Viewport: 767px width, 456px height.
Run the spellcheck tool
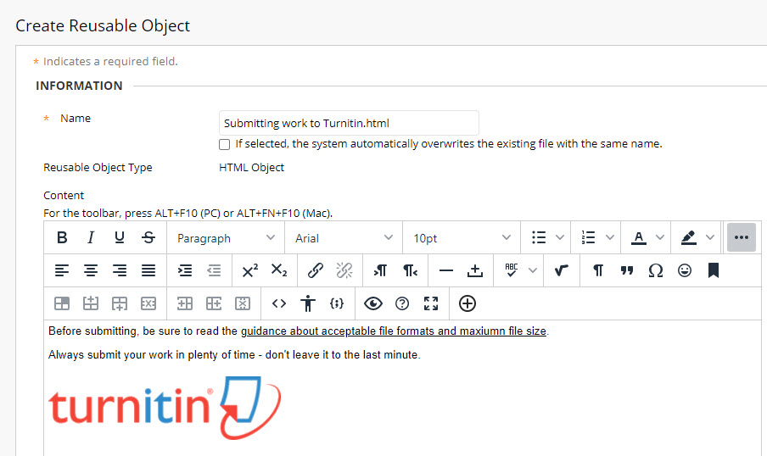coord(511,270)
